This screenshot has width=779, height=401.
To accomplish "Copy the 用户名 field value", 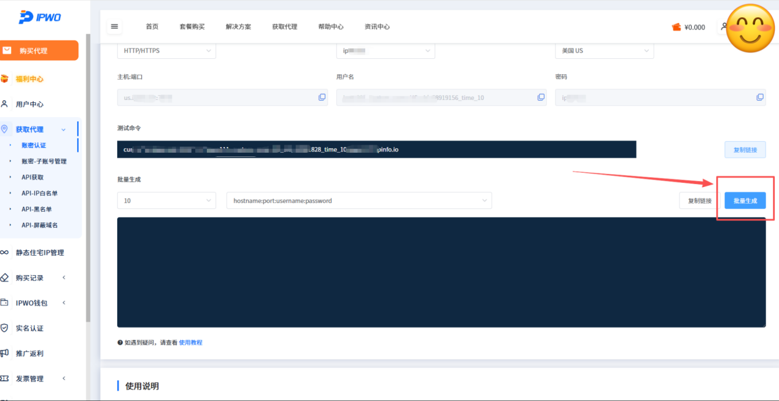I will (x=541, y=97).
